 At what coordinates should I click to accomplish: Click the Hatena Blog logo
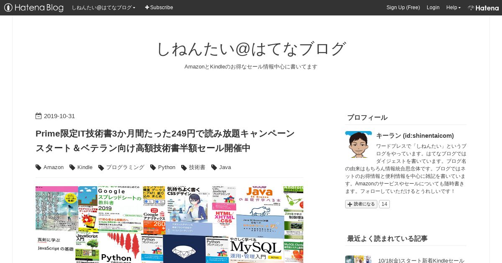tap(33, 8)
